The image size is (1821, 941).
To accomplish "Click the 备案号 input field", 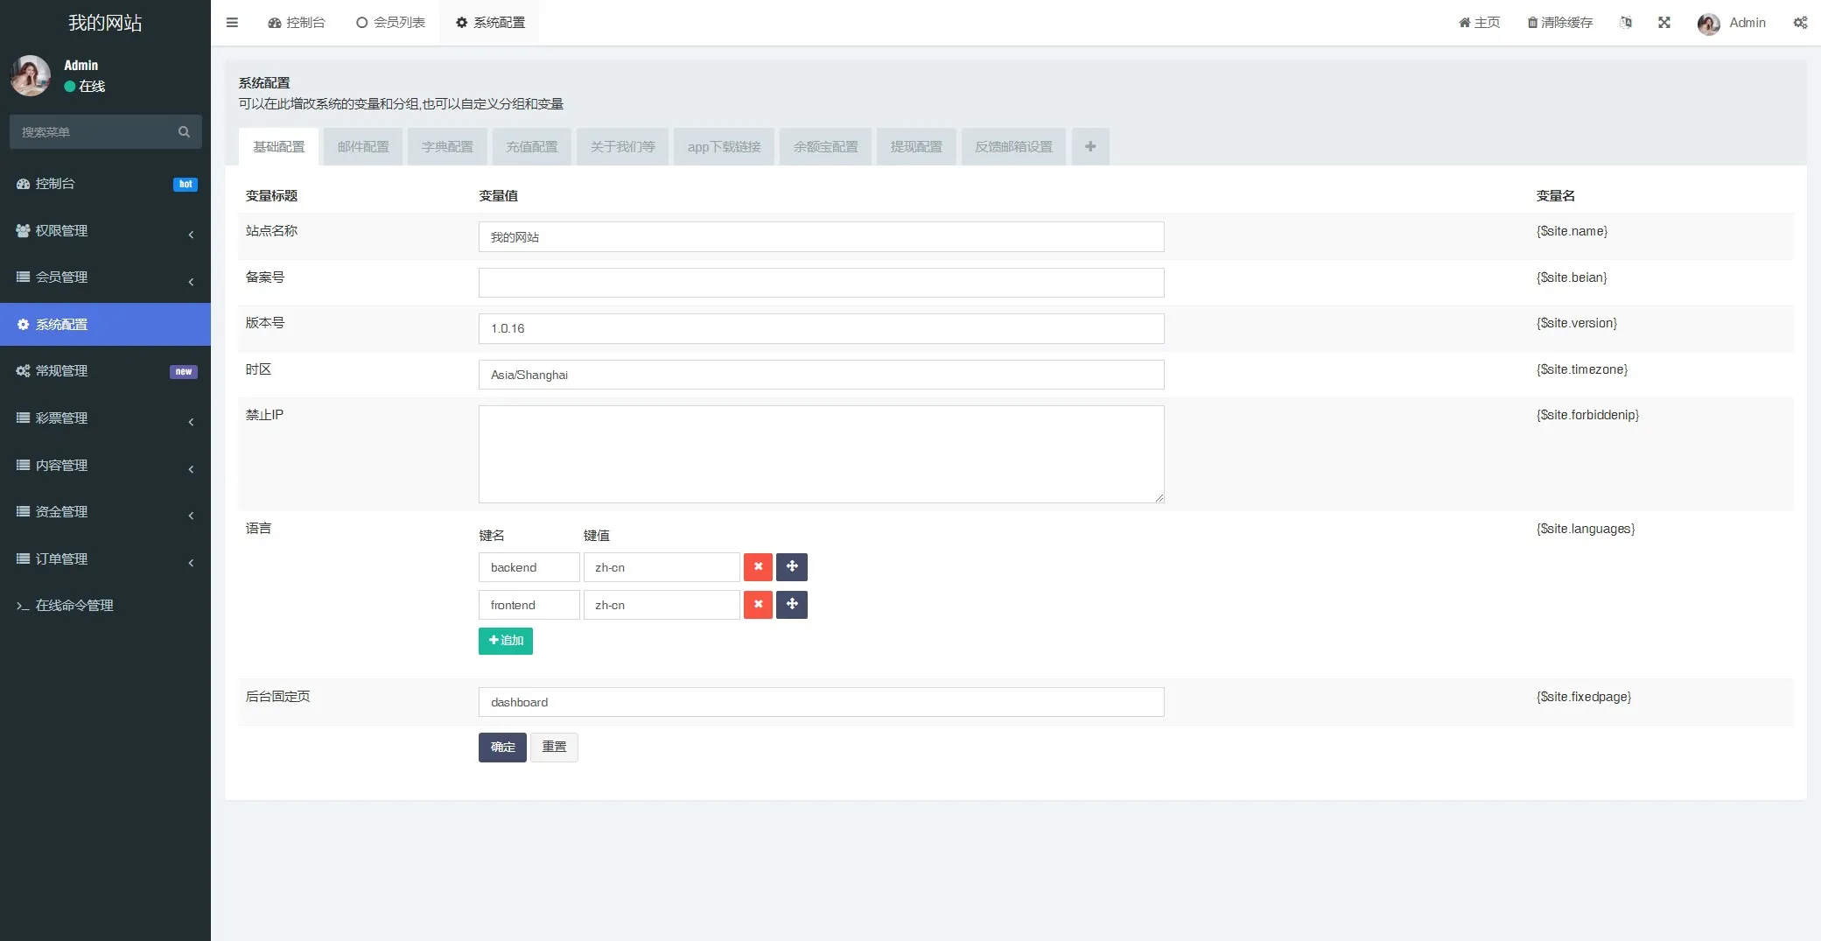I will click(821, 283).
